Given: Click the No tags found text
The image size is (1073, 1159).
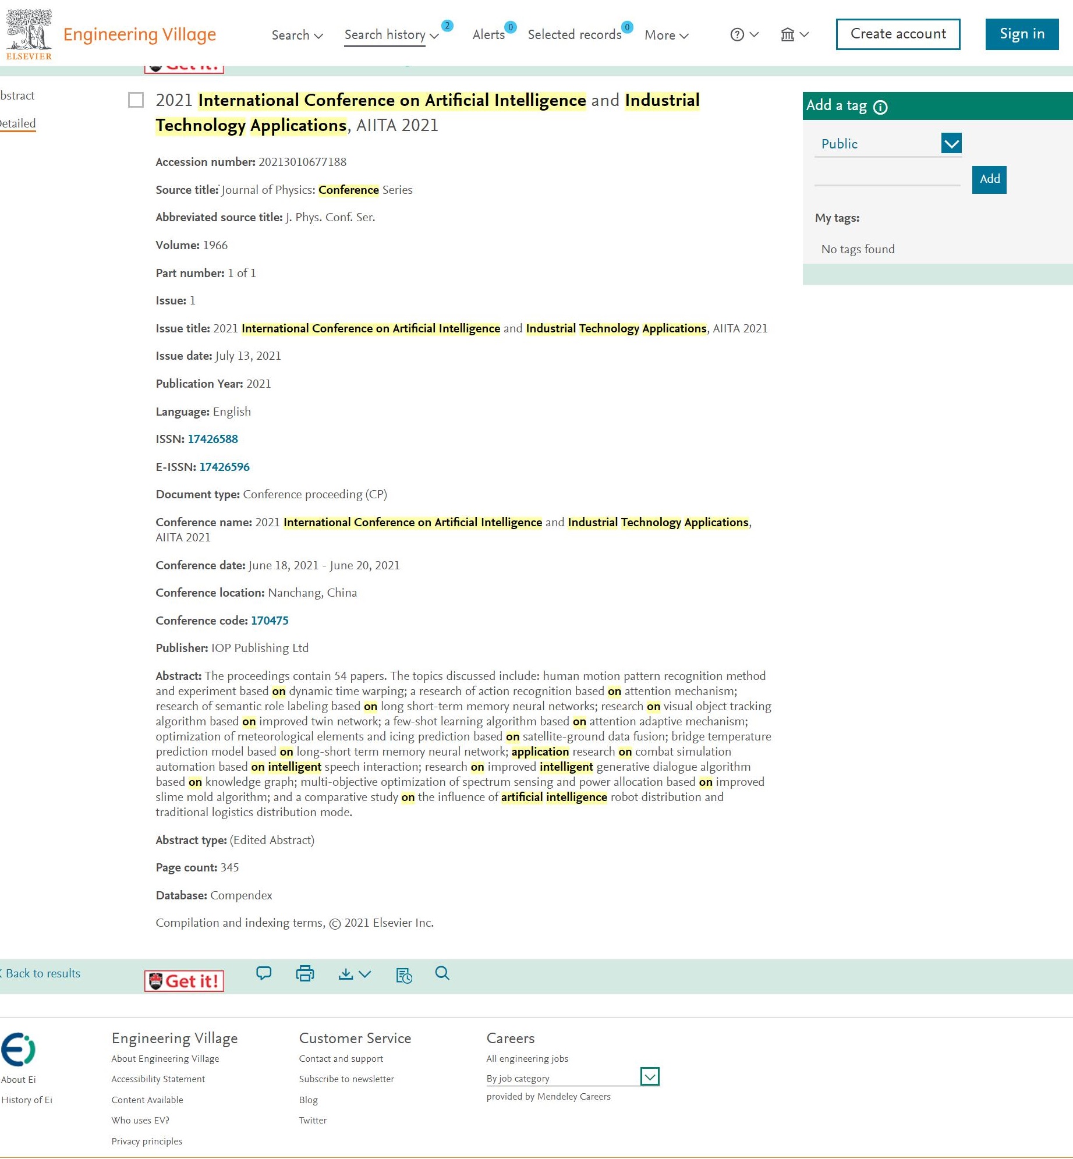Looking at the screenshot, I should pyautogui.click(x=858, y=249).
